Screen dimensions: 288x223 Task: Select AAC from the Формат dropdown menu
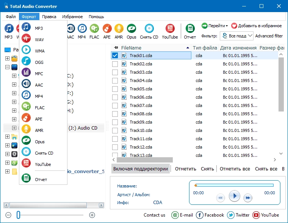tap(43, 85)
